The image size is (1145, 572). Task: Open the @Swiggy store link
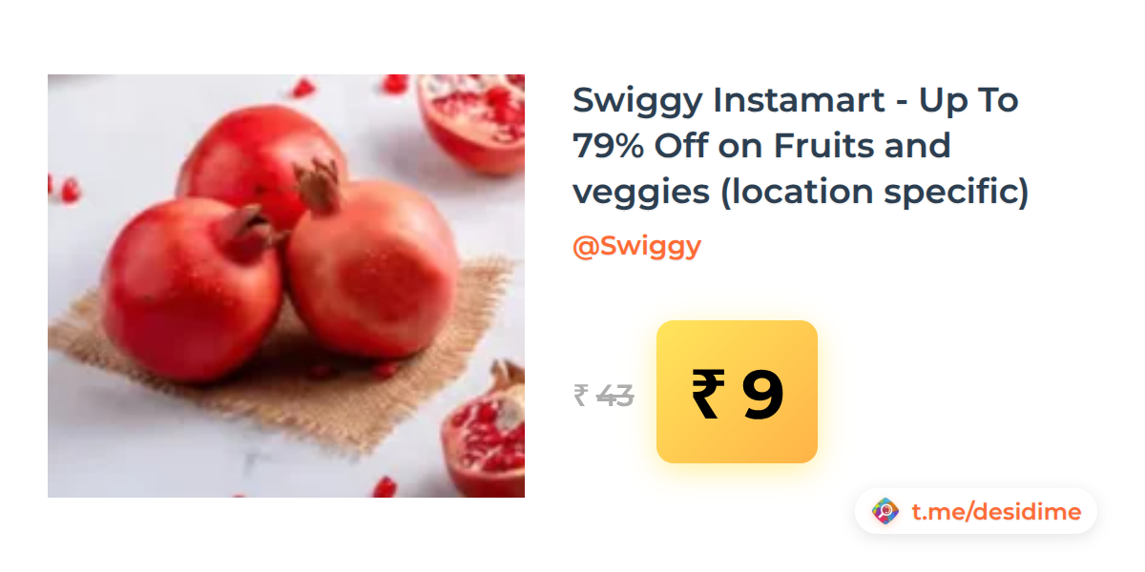click(x=636, y=246)
